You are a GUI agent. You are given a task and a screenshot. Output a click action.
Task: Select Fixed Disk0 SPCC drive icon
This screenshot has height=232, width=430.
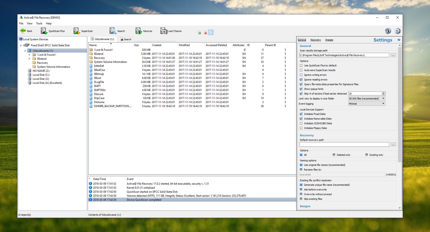[x=26, y=45]
